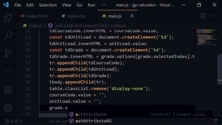Open the Explorer view in activity bar

pyautogui.click(x=8, y=18)
